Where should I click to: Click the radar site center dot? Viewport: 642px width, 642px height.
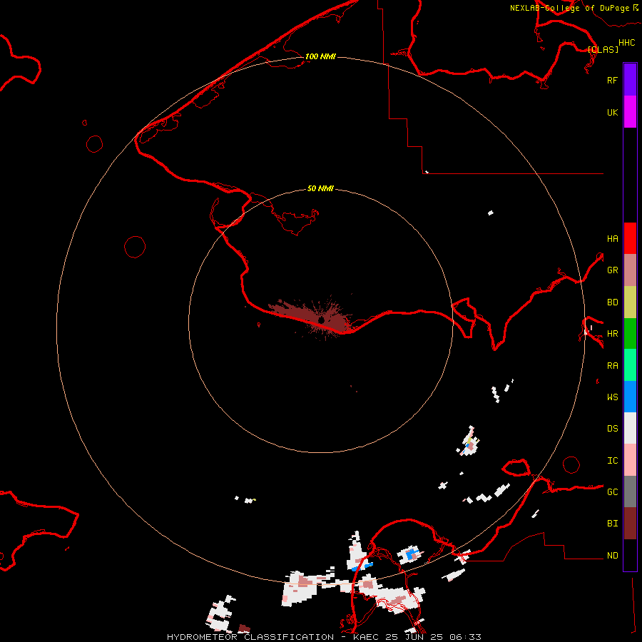[x=322, y=320]
